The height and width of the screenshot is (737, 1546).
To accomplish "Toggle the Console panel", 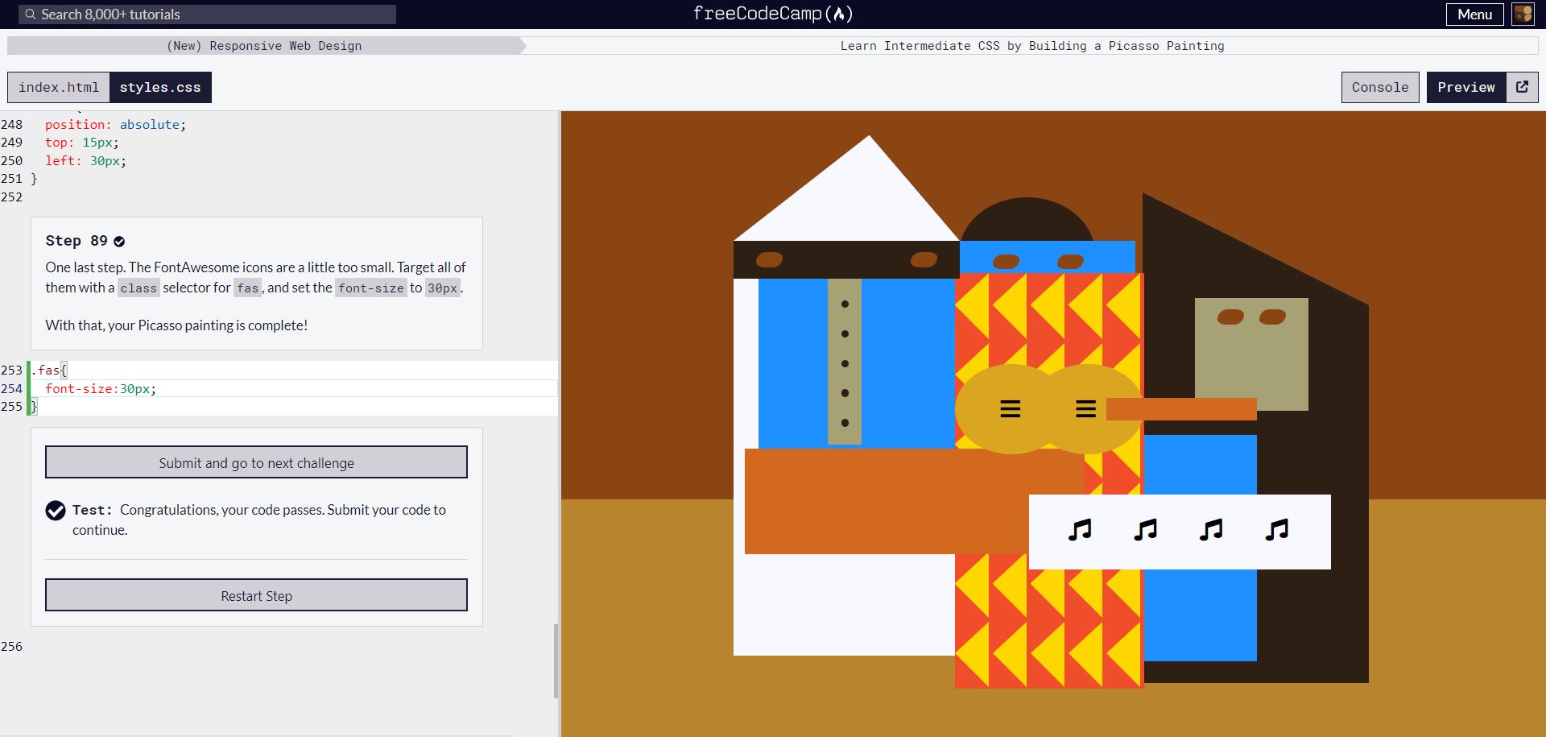I will [1380, 87].
